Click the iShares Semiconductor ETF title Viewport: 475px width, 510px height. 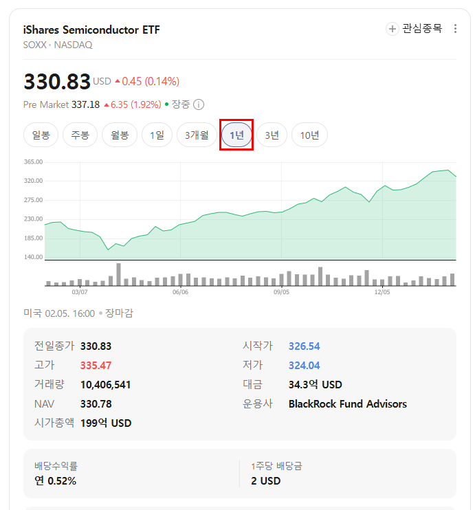(x=91, y=30)
